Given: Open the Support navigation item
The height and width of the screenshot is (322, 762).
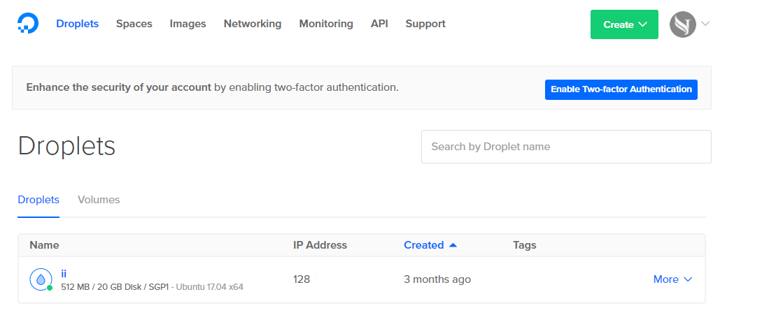Looking at the screenshot, I should tap(425, 24).
